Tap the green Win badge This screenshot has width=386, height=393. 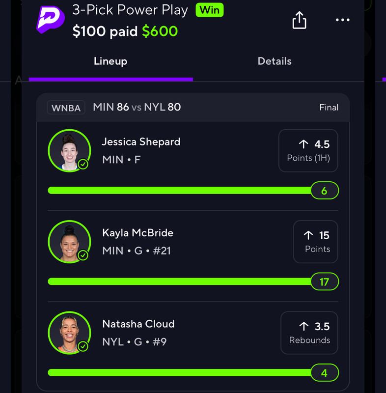(x=210, y=10)
